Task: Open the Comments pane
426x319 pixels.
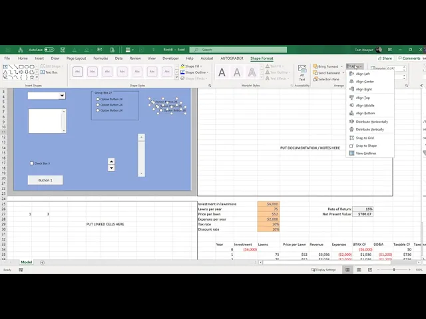Action: pyautogui.click(x=409, y=58)
